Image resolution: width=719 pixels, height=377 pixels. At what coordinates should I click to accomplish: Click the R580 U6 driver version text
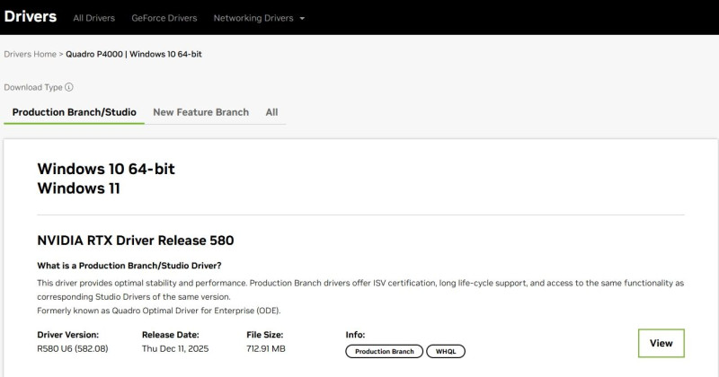(72, 348)
